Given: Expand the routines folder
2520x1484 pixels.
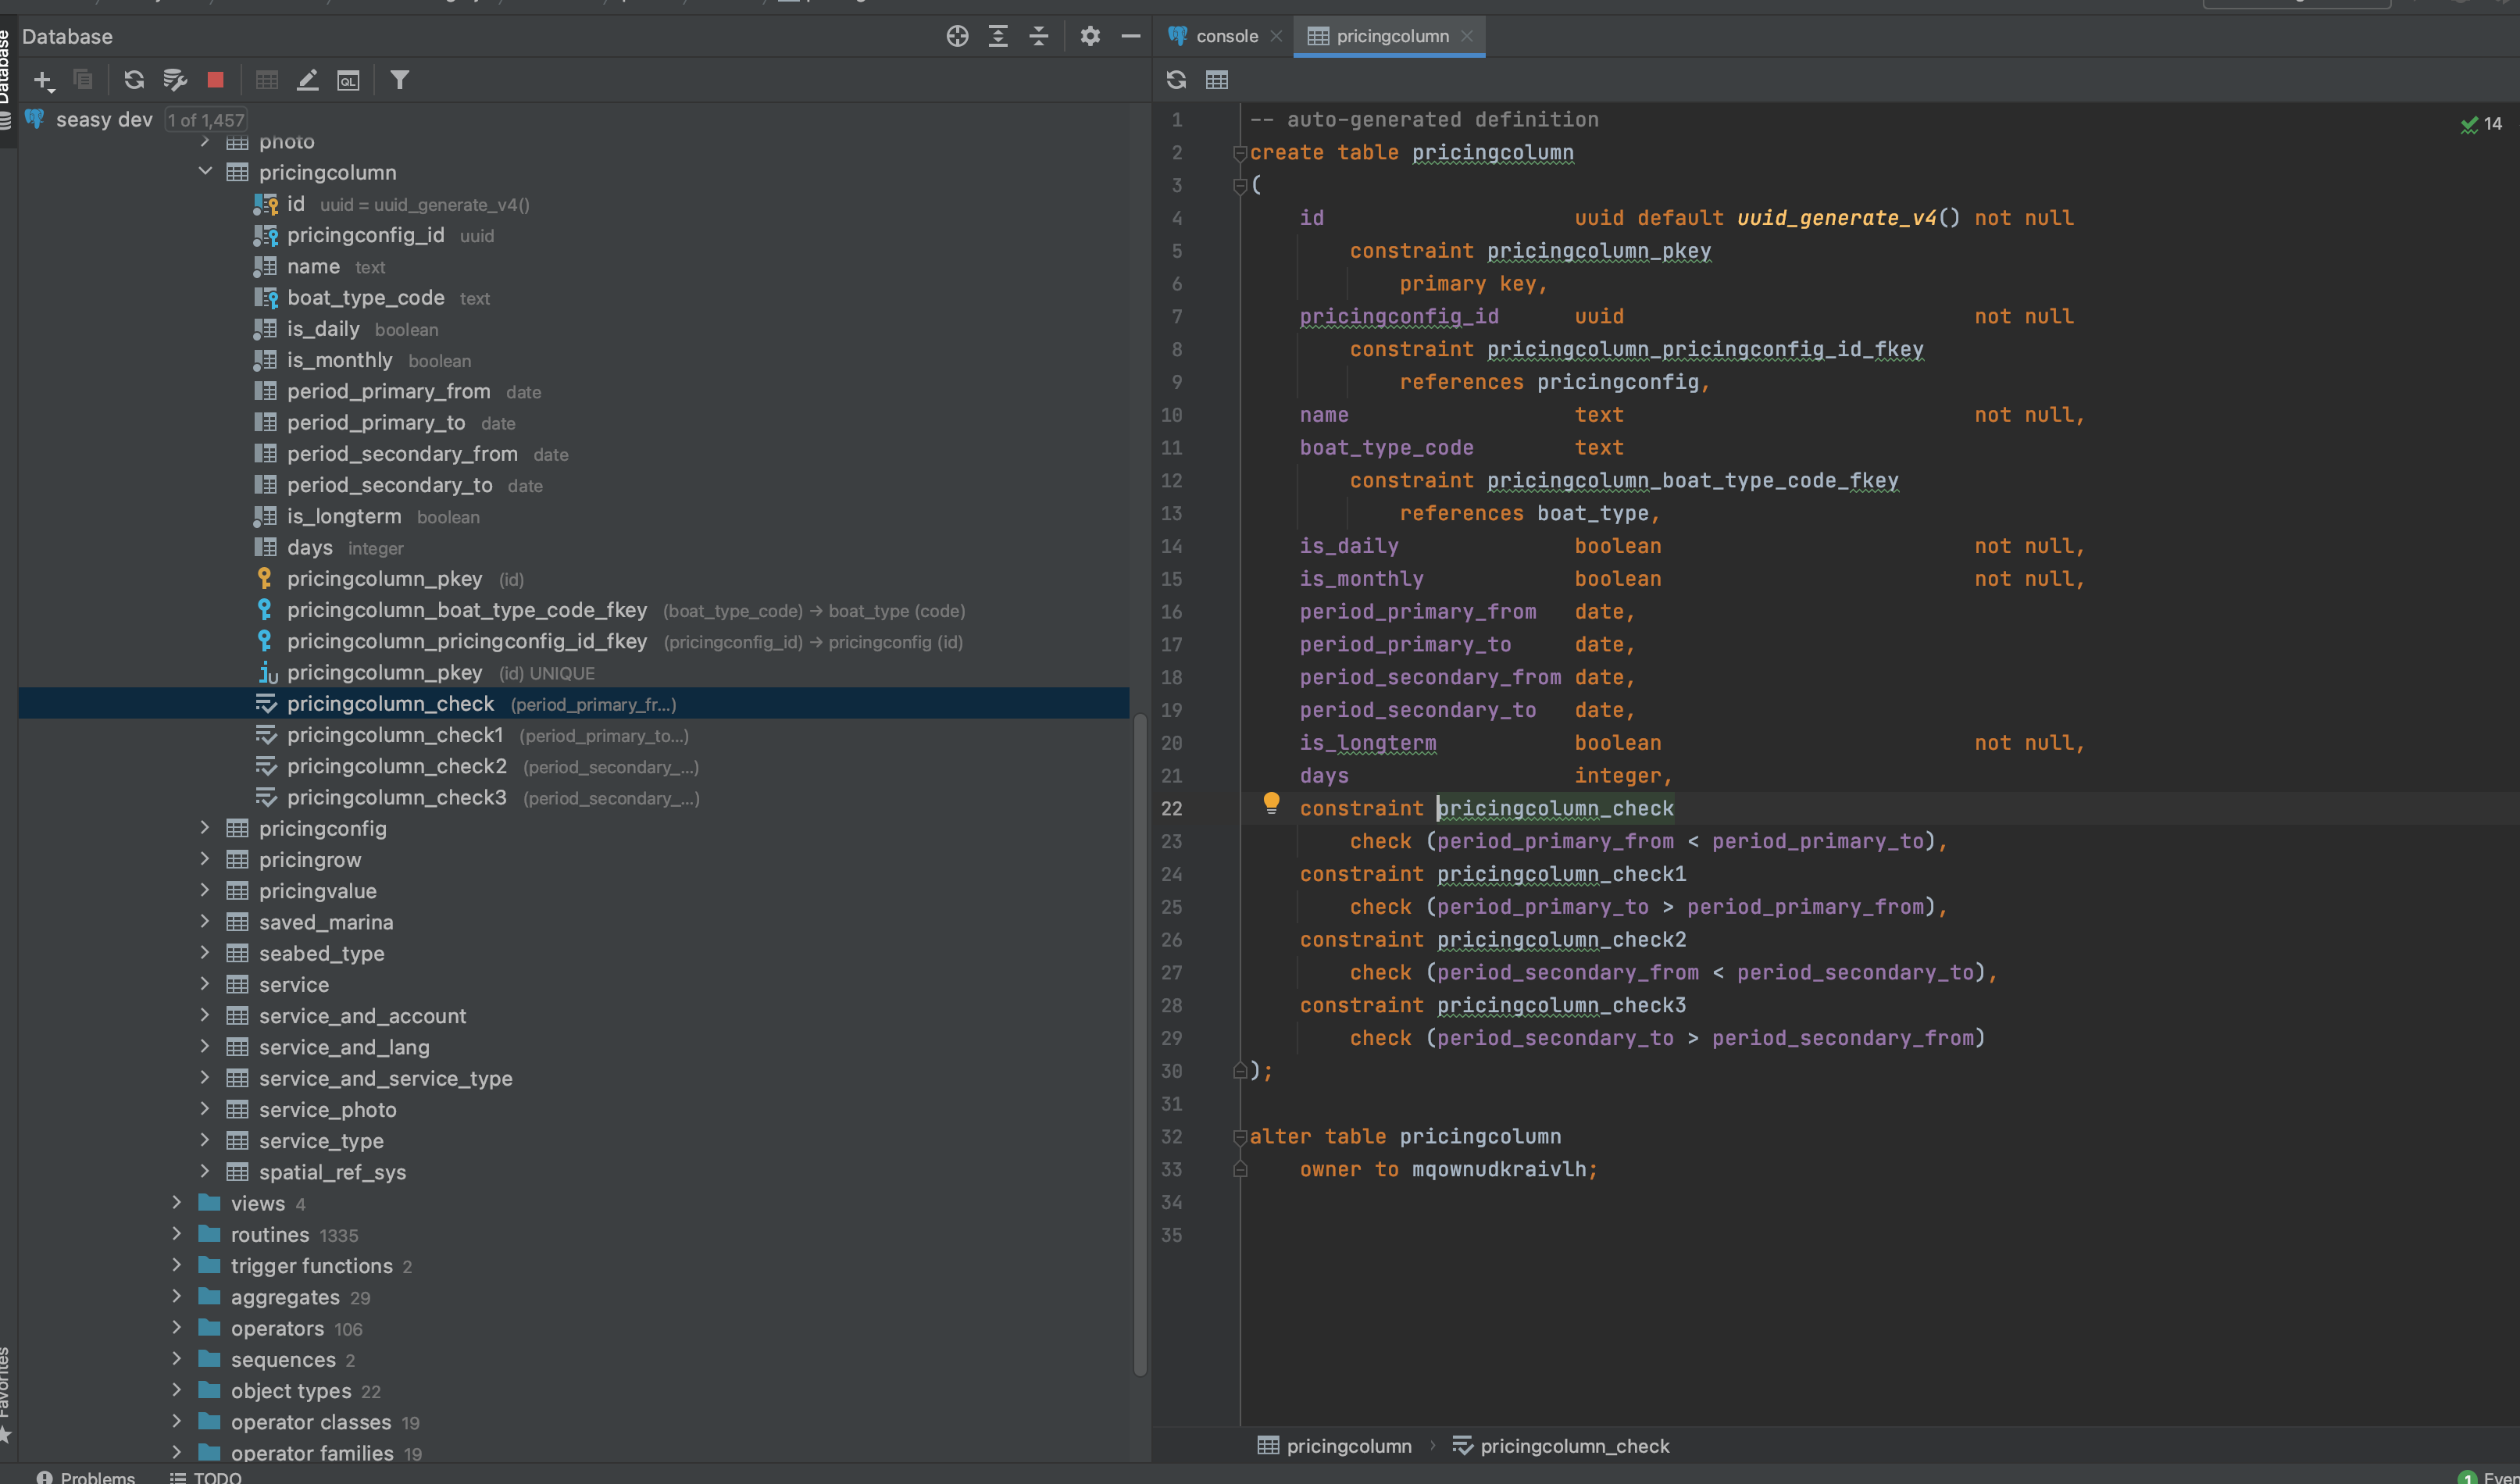Looking at the screenshot, I should click(177, 1234).
